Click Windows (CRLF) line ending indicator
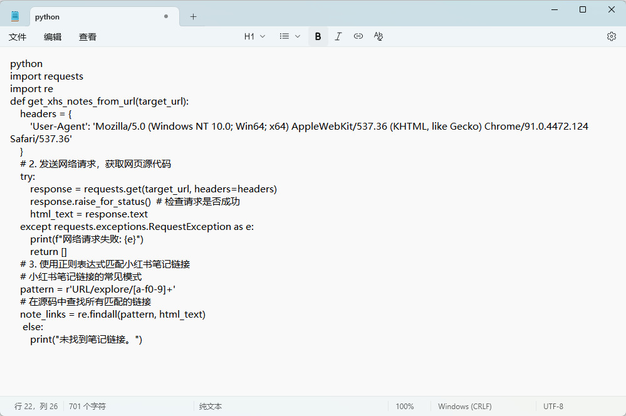 [x=465, y=407]
